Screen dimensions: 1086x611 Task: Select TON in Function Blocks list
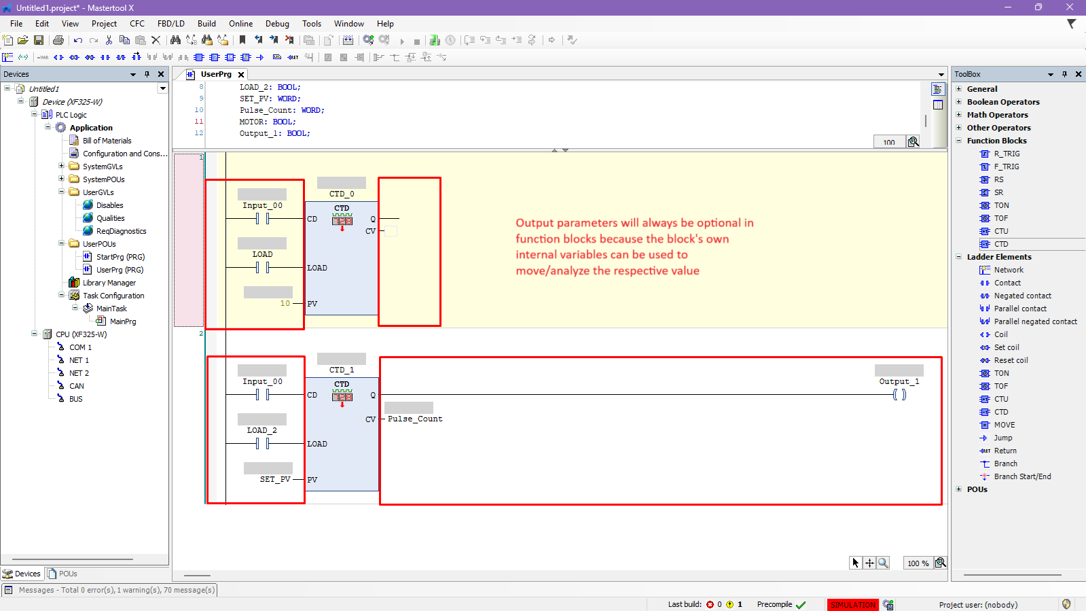(x=1001, y=205)
